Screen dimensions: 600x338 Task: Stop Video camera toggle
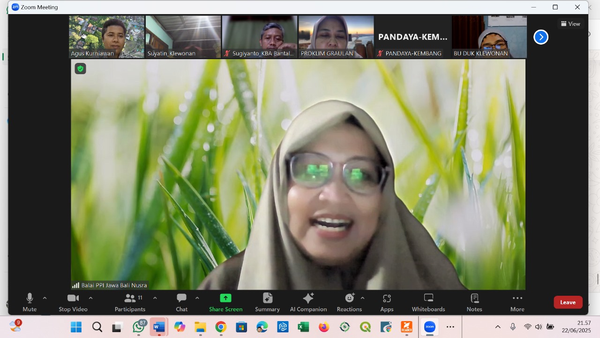(73, 303)
